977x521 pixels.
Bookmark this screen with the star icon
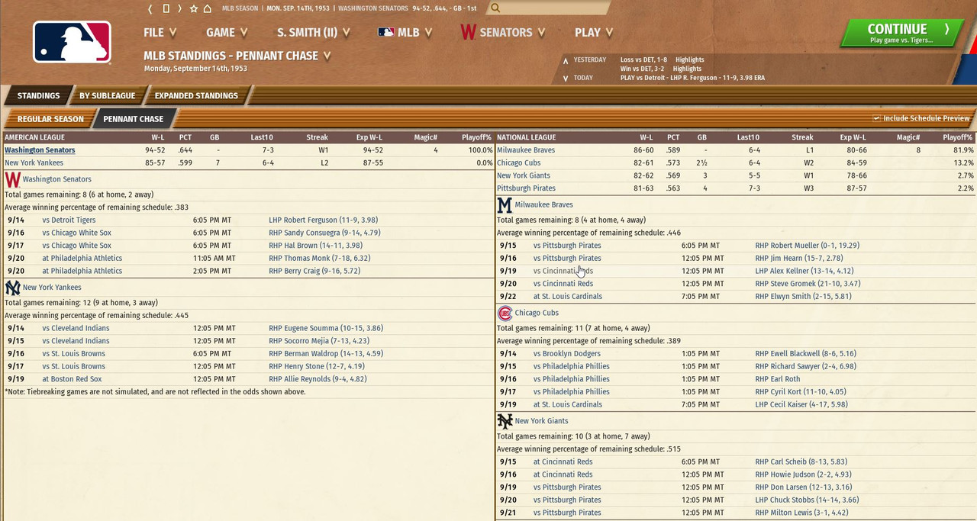[194, 8]
